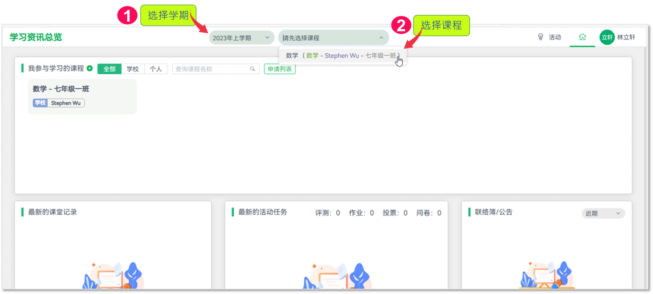Click the 请先选择课程 course dropdown field

(x=326, y=38)
